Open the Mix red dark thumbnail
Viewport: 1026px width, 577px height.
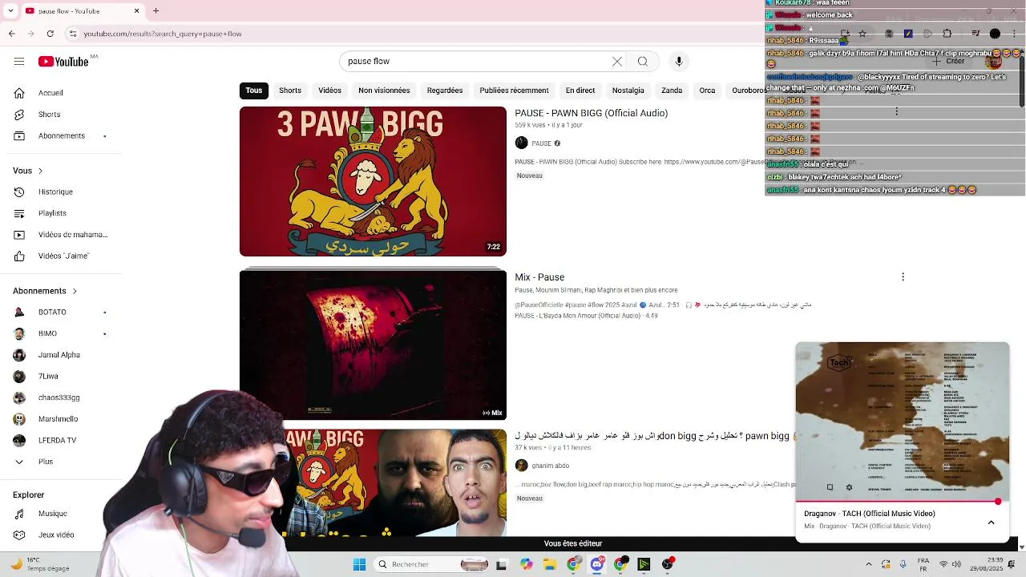pyautogui.click(x=373, y=345)
